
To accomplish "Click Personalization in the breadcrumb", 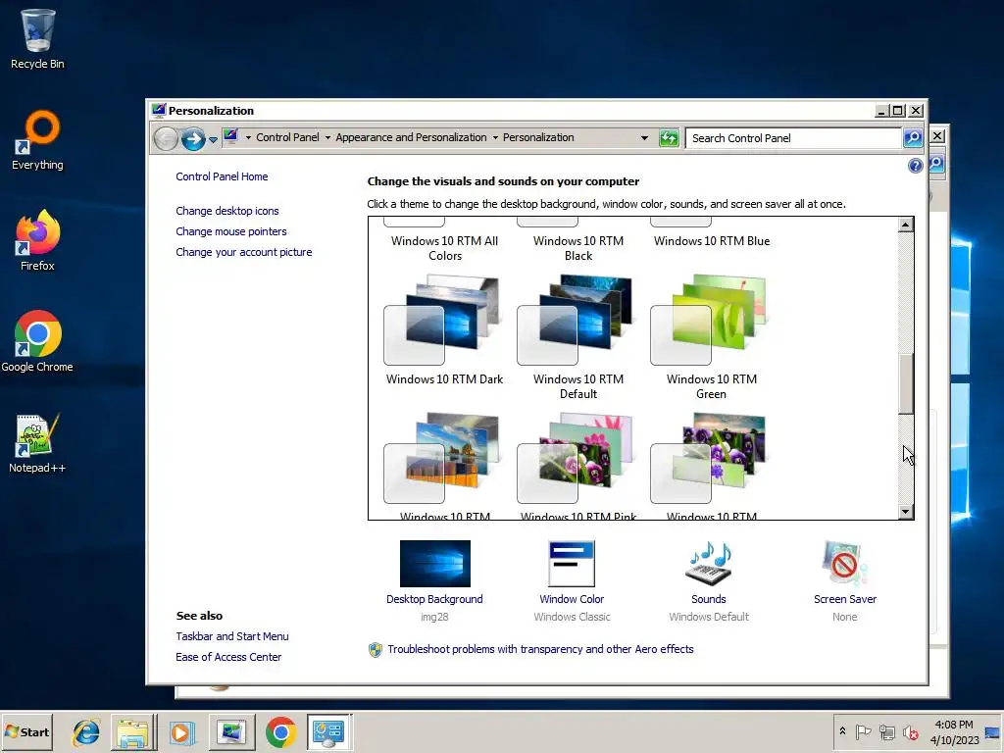I will click(x=538, y=137).
